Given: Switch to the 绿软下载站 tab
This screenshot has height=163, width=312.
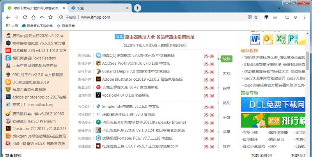Looking at the screenshot, I should pos(36,8).
